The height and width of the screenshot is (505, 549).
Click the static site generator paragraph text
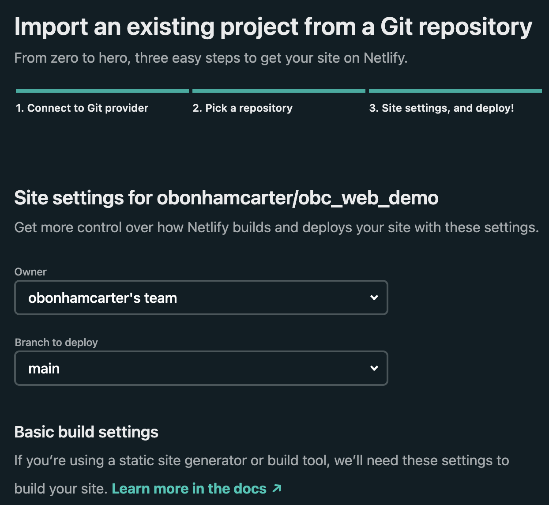coord(261,460)
